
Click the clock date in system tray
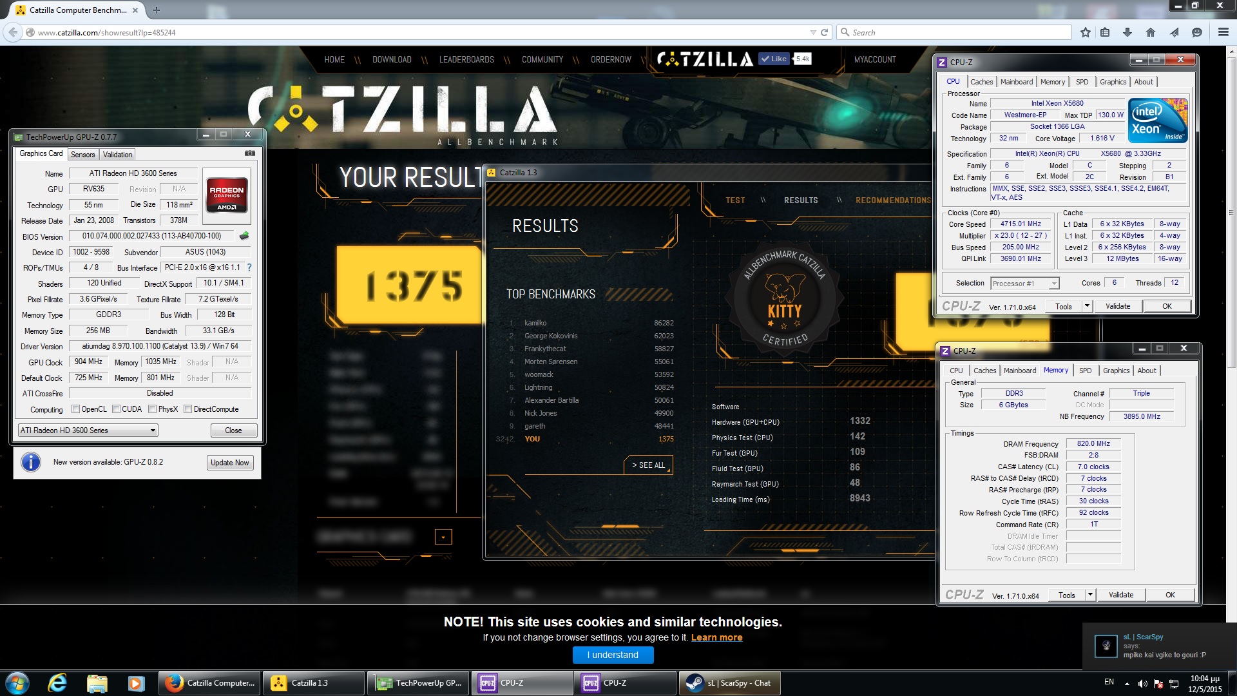pyautogui.click(x=1205, y=684)
